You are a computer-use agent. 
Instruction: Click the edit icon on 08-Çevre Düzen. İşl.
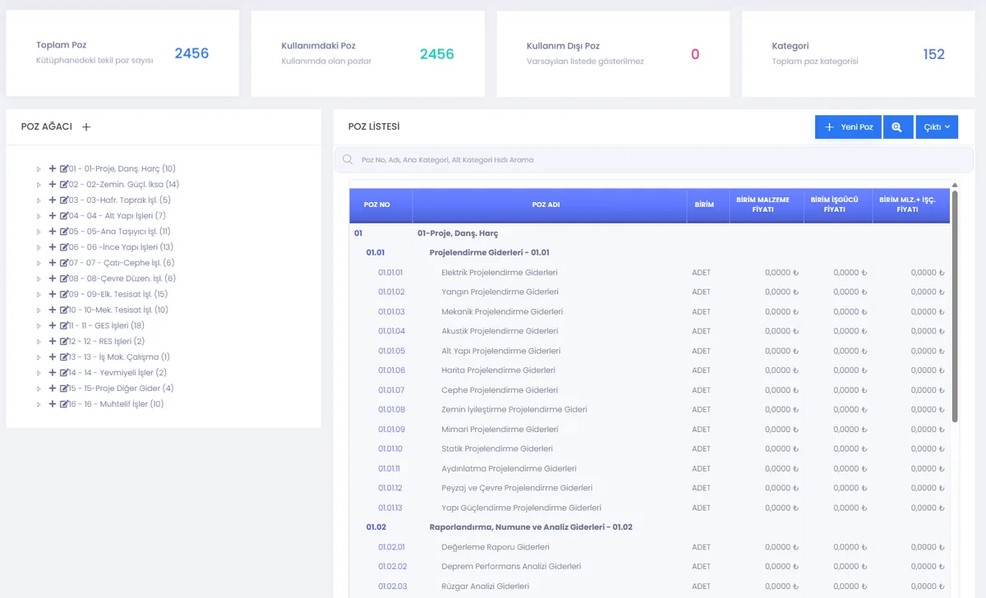point(64,278)
